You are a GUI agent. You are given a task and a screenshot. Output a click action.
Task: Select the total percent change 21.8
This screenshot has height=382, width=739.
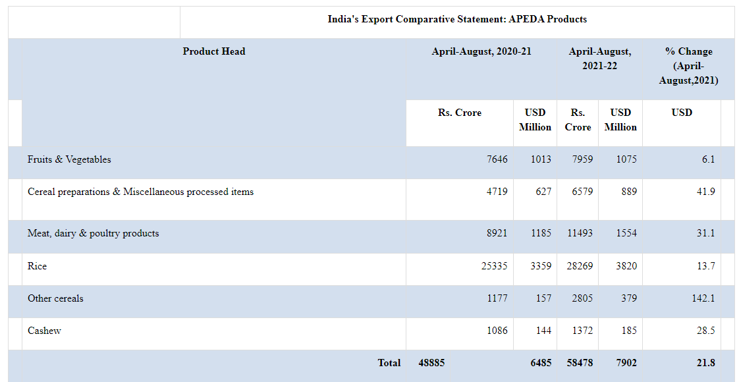click(x=704, y=362)
